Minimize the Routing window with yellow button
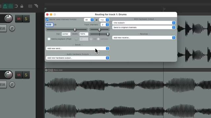Image resolution: width=211 pixels, height=118 pixels. coord(51,14)
